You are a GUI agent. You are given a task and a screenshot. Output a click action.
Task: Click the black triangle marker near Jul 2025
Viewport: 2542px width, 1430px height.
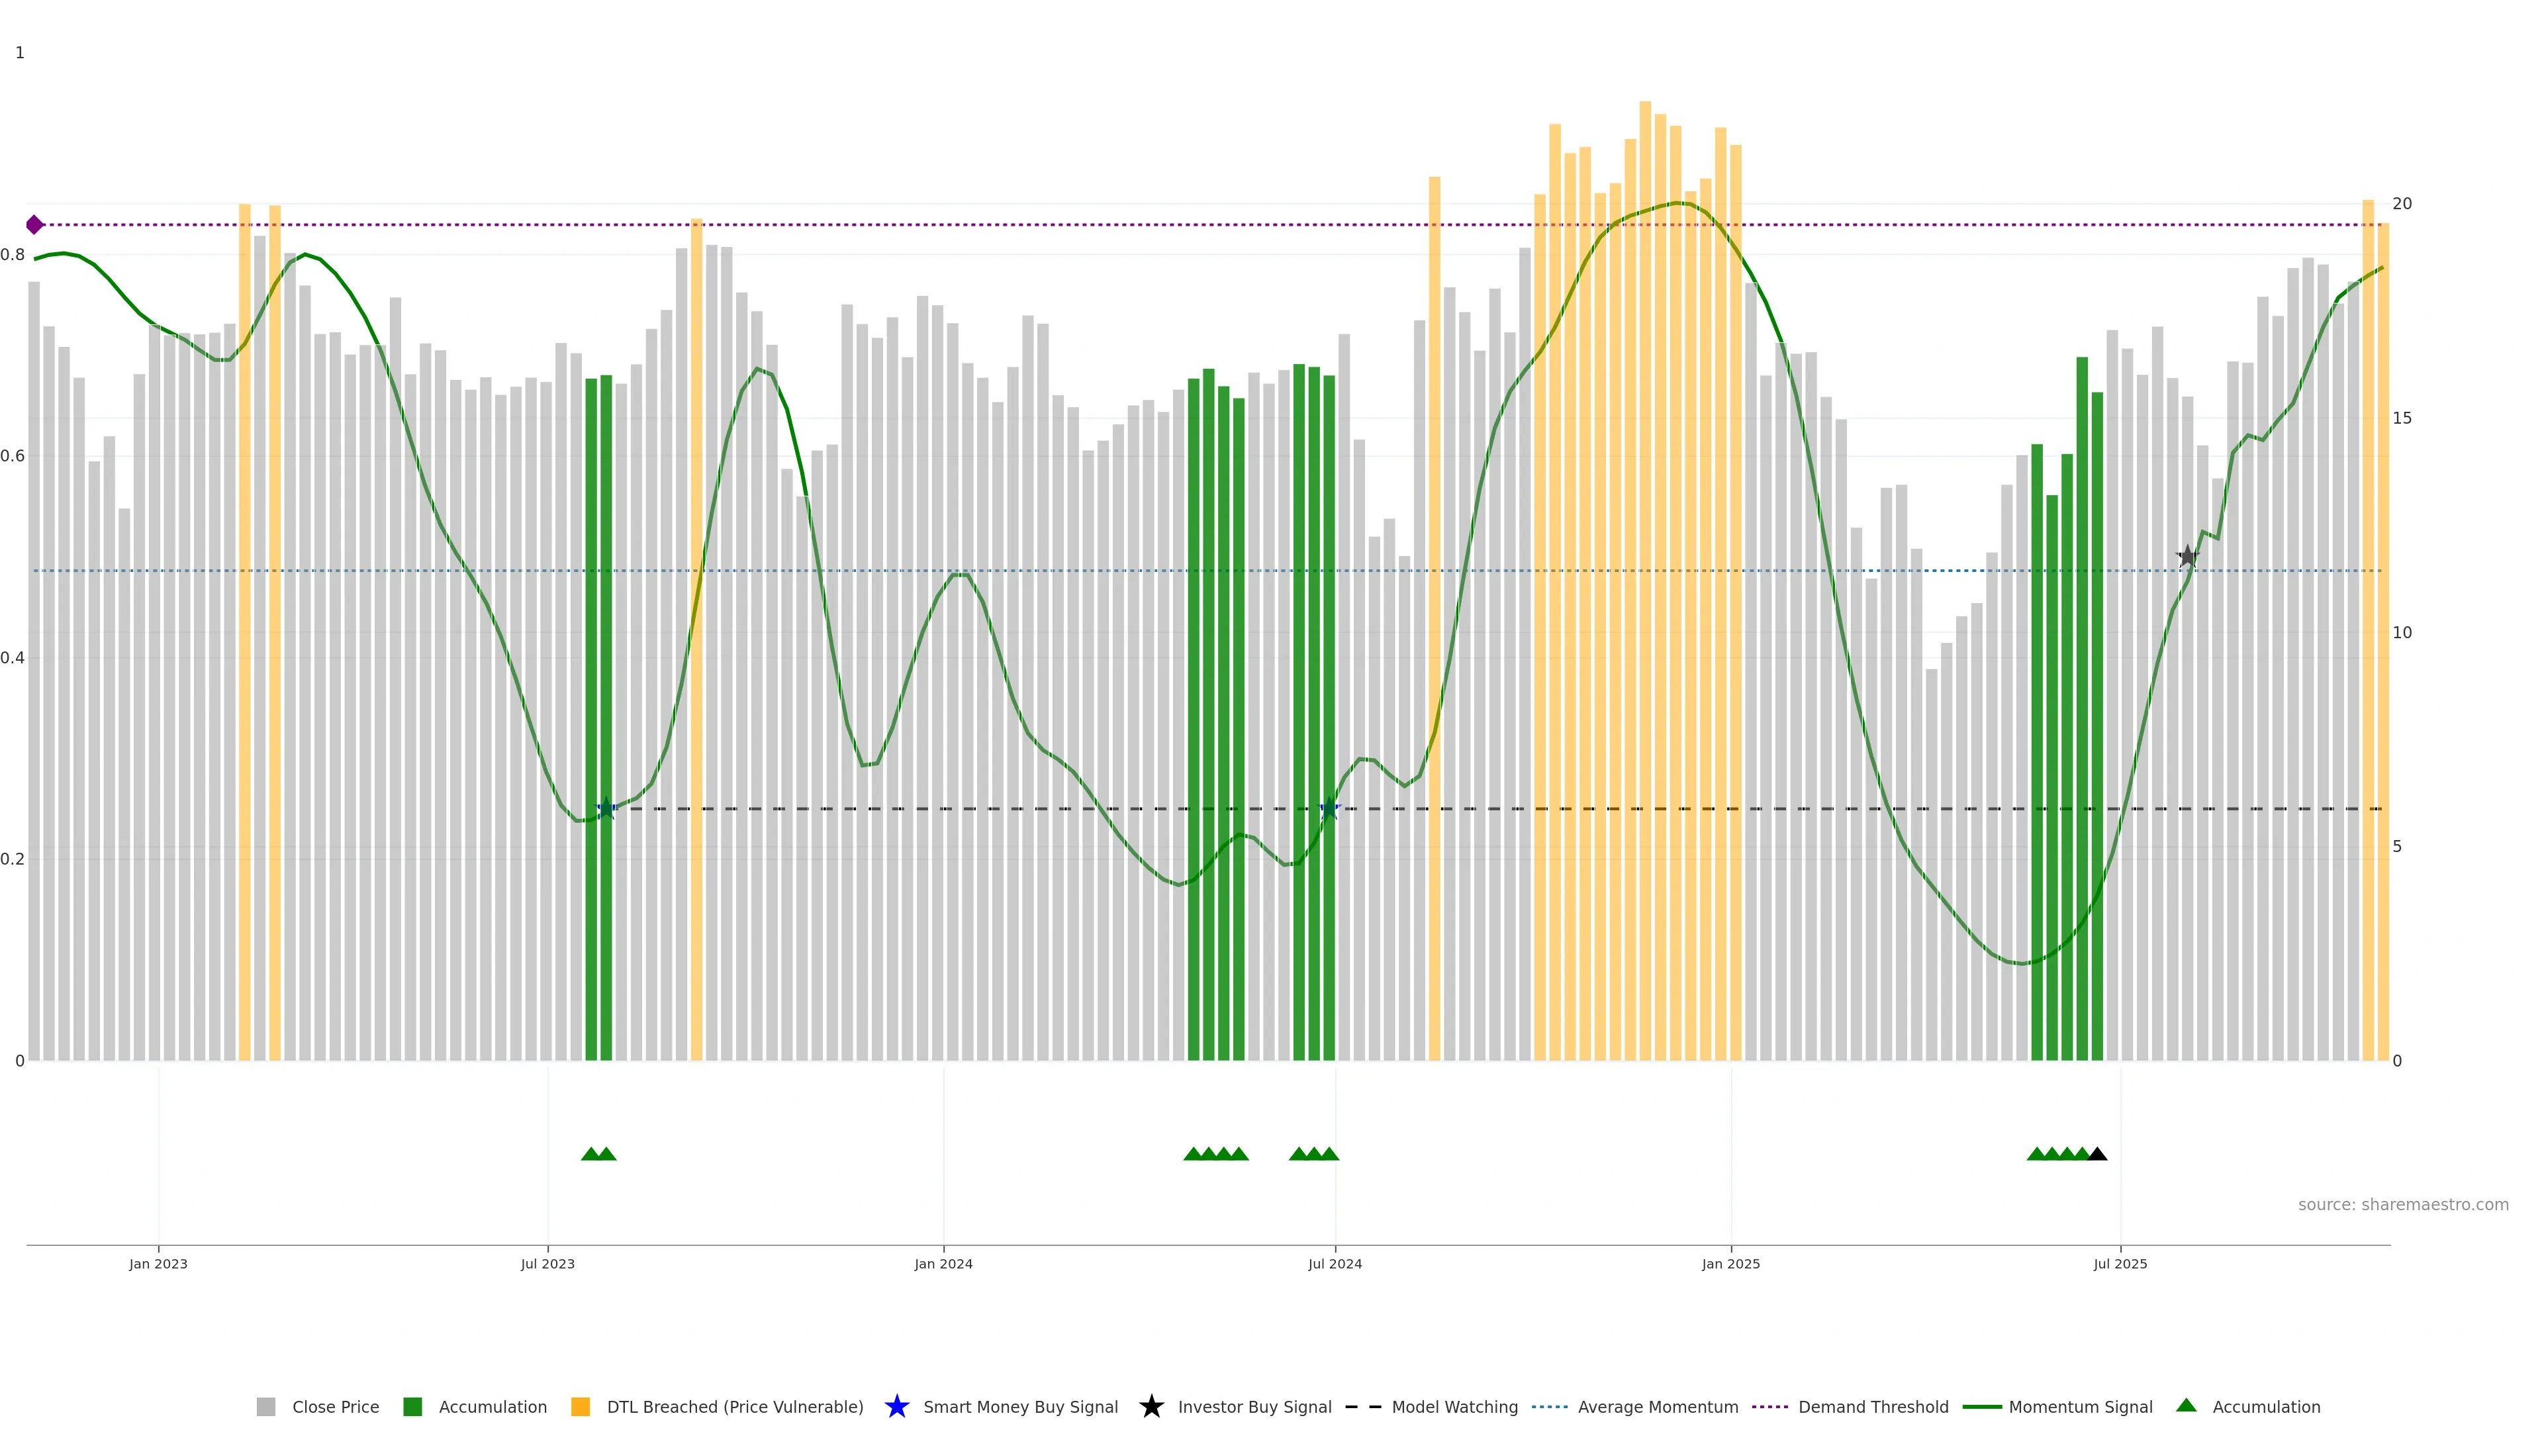pyautogui.click(x=2097, y=1154)
